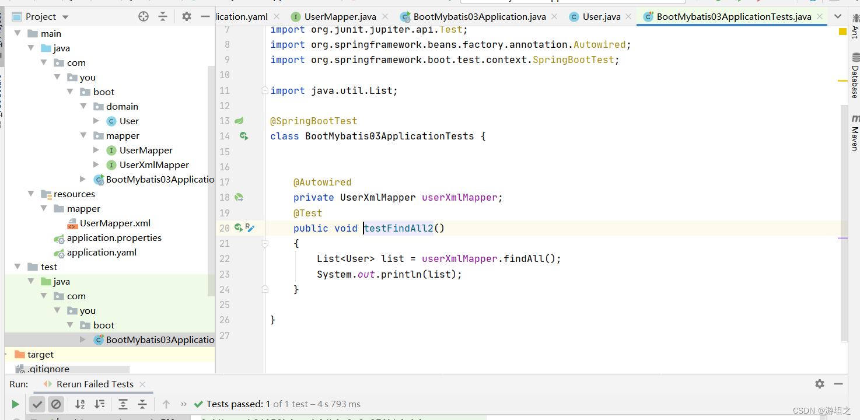The width and height of the screenshot is (860, 420).
Task: Open Project panel settings gear
Action: pos(186,16)
